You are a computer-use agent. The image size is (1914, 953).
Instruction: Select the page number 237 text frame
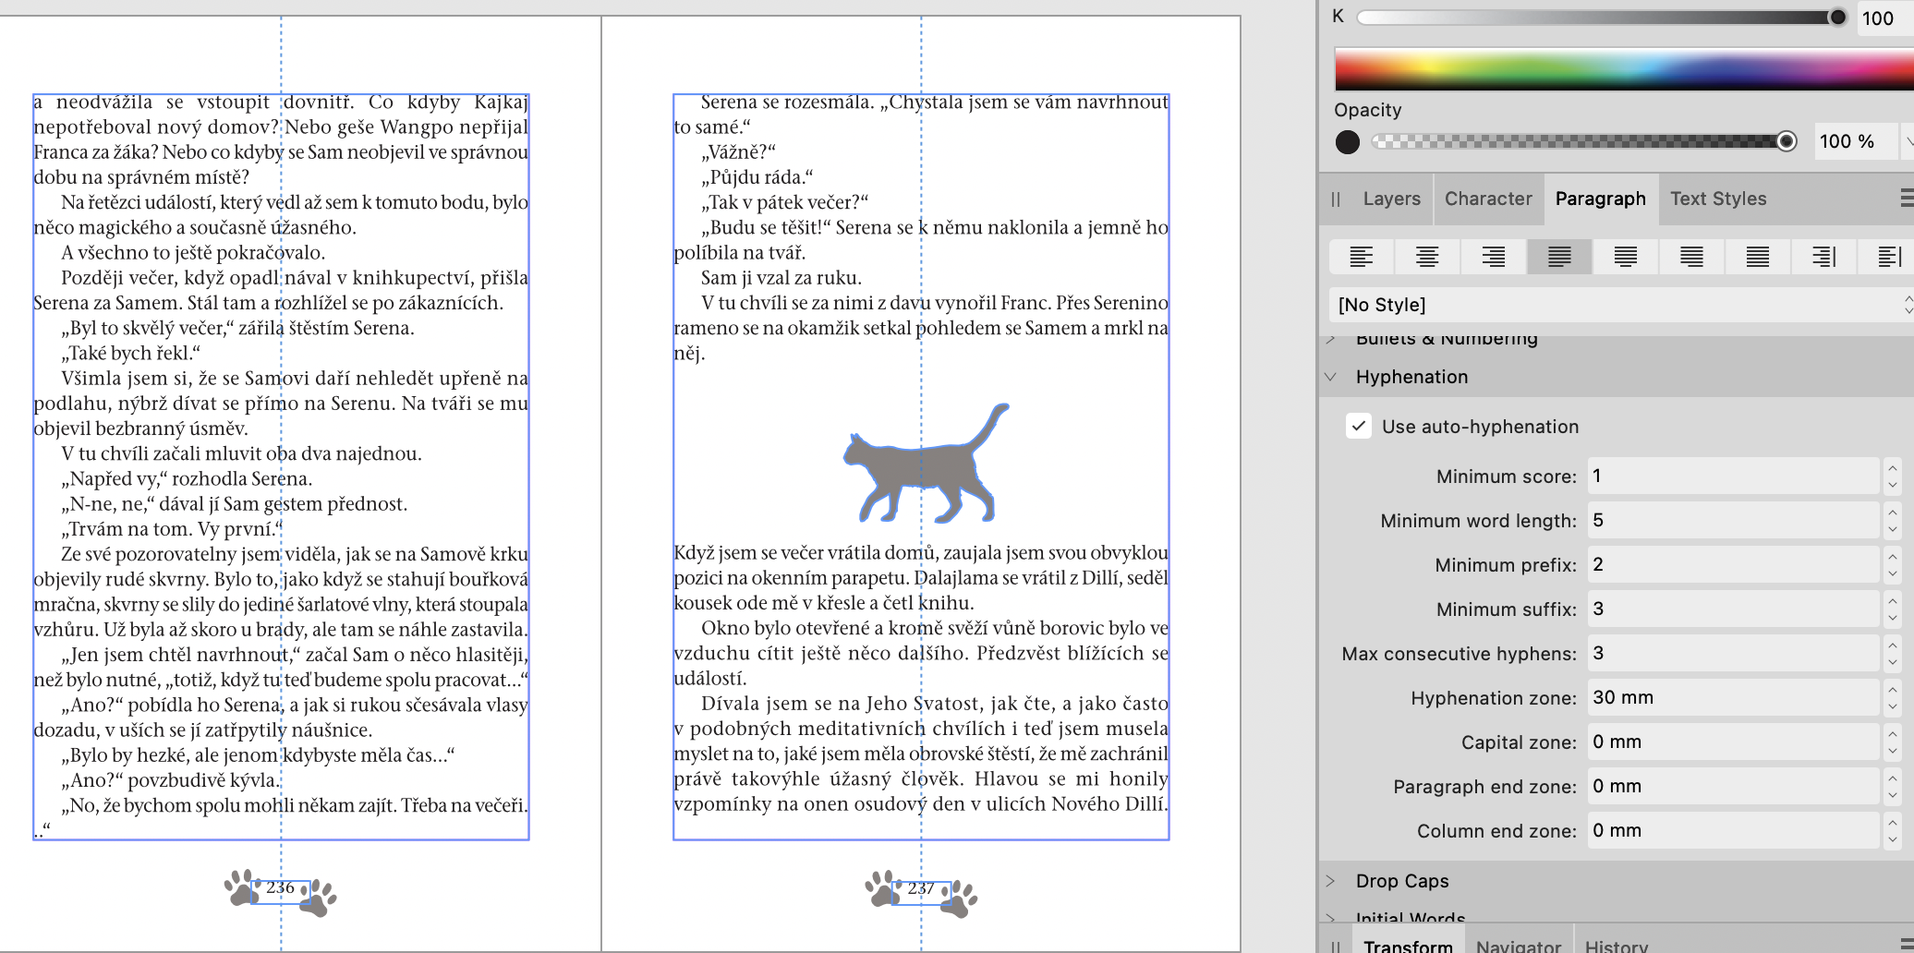coord(921,892)
